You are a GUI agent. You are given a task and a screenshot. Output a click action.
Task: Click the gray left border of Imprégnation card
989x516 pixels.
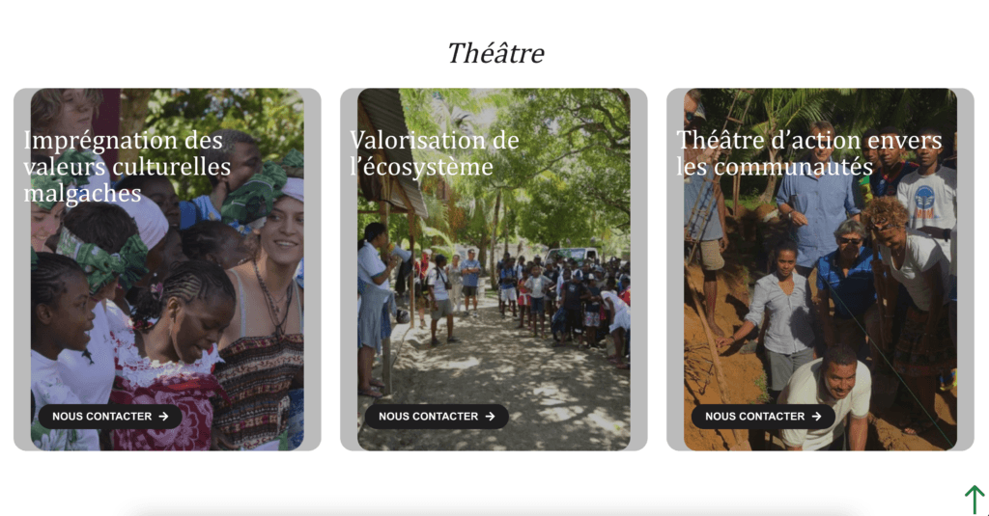pos(22,270)
